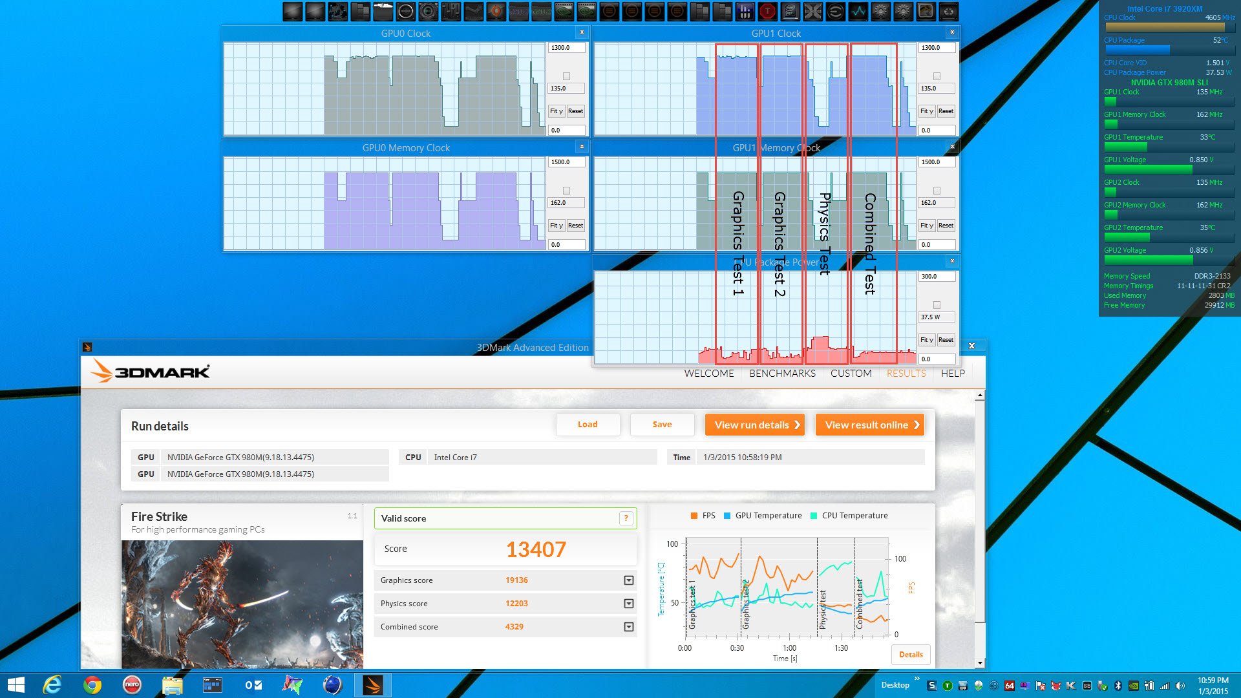Toggle the checkbox in CPU Package Power graph
Viewport: 1241px width, 698px height.
click(937, 305)
